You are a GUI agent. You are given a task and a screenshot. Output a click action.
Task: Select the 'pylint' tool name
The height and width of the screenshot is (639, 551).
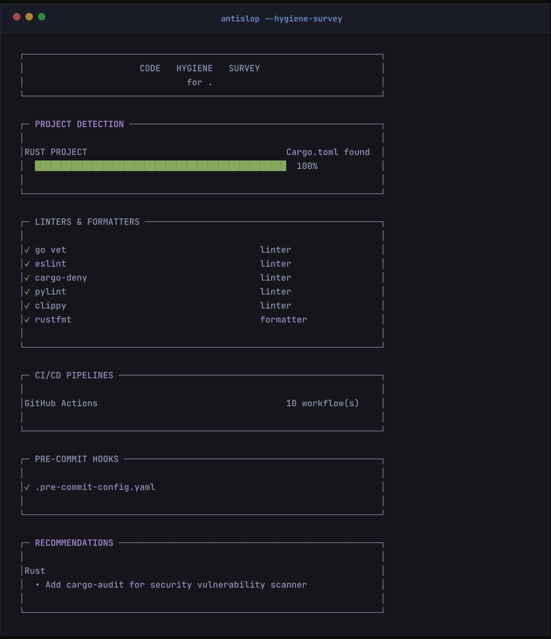50,292
